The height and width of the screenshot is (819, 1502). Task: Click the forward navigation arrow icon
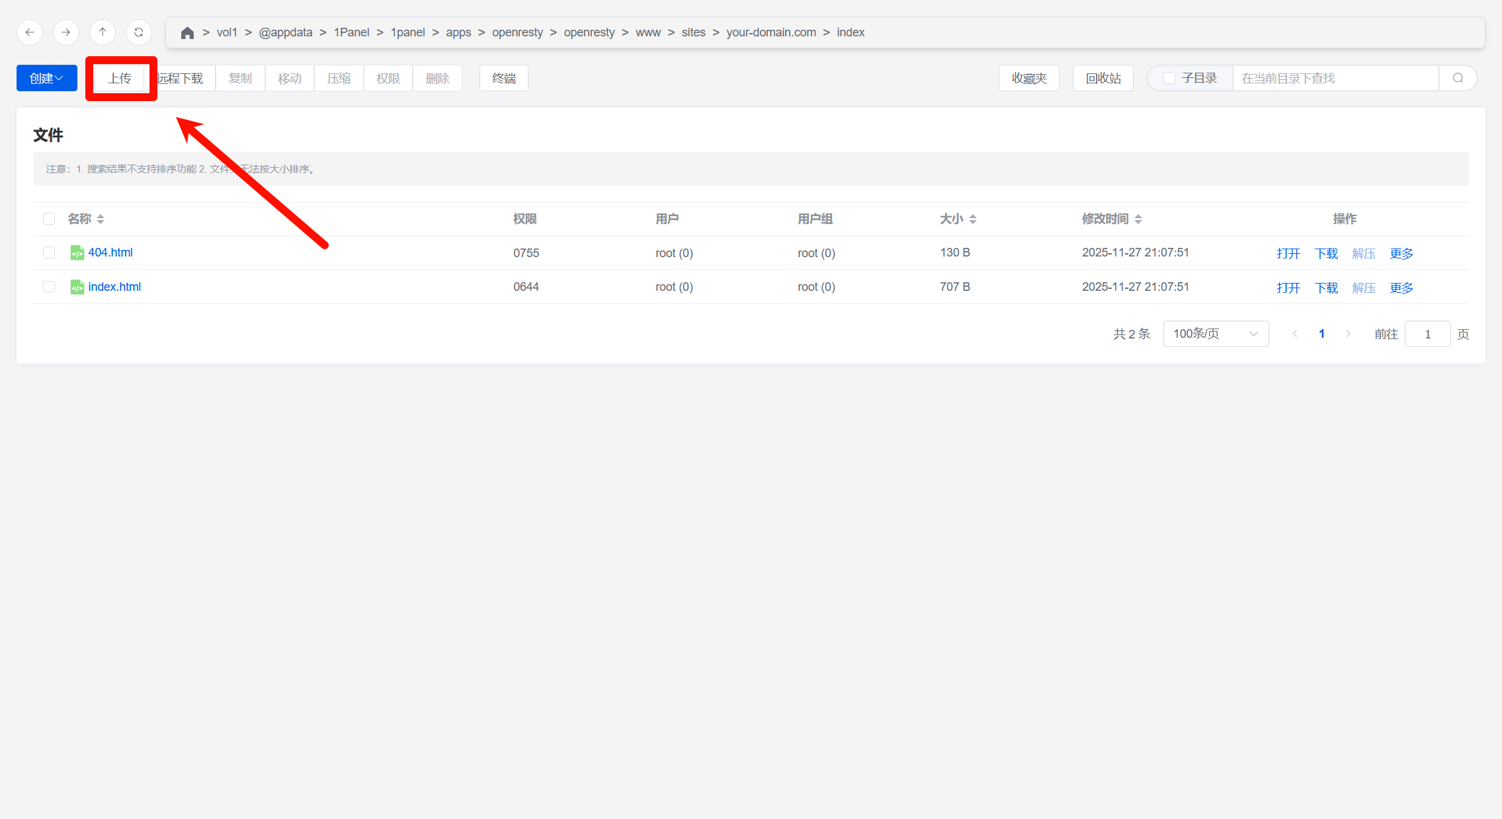pyautogui.click(x=66, y=32)
